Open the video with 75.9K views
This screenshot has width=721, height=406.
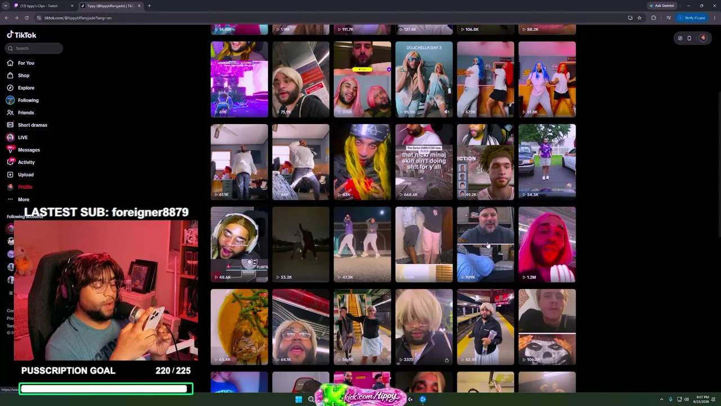pyautogui.click(x=301, y=80)
